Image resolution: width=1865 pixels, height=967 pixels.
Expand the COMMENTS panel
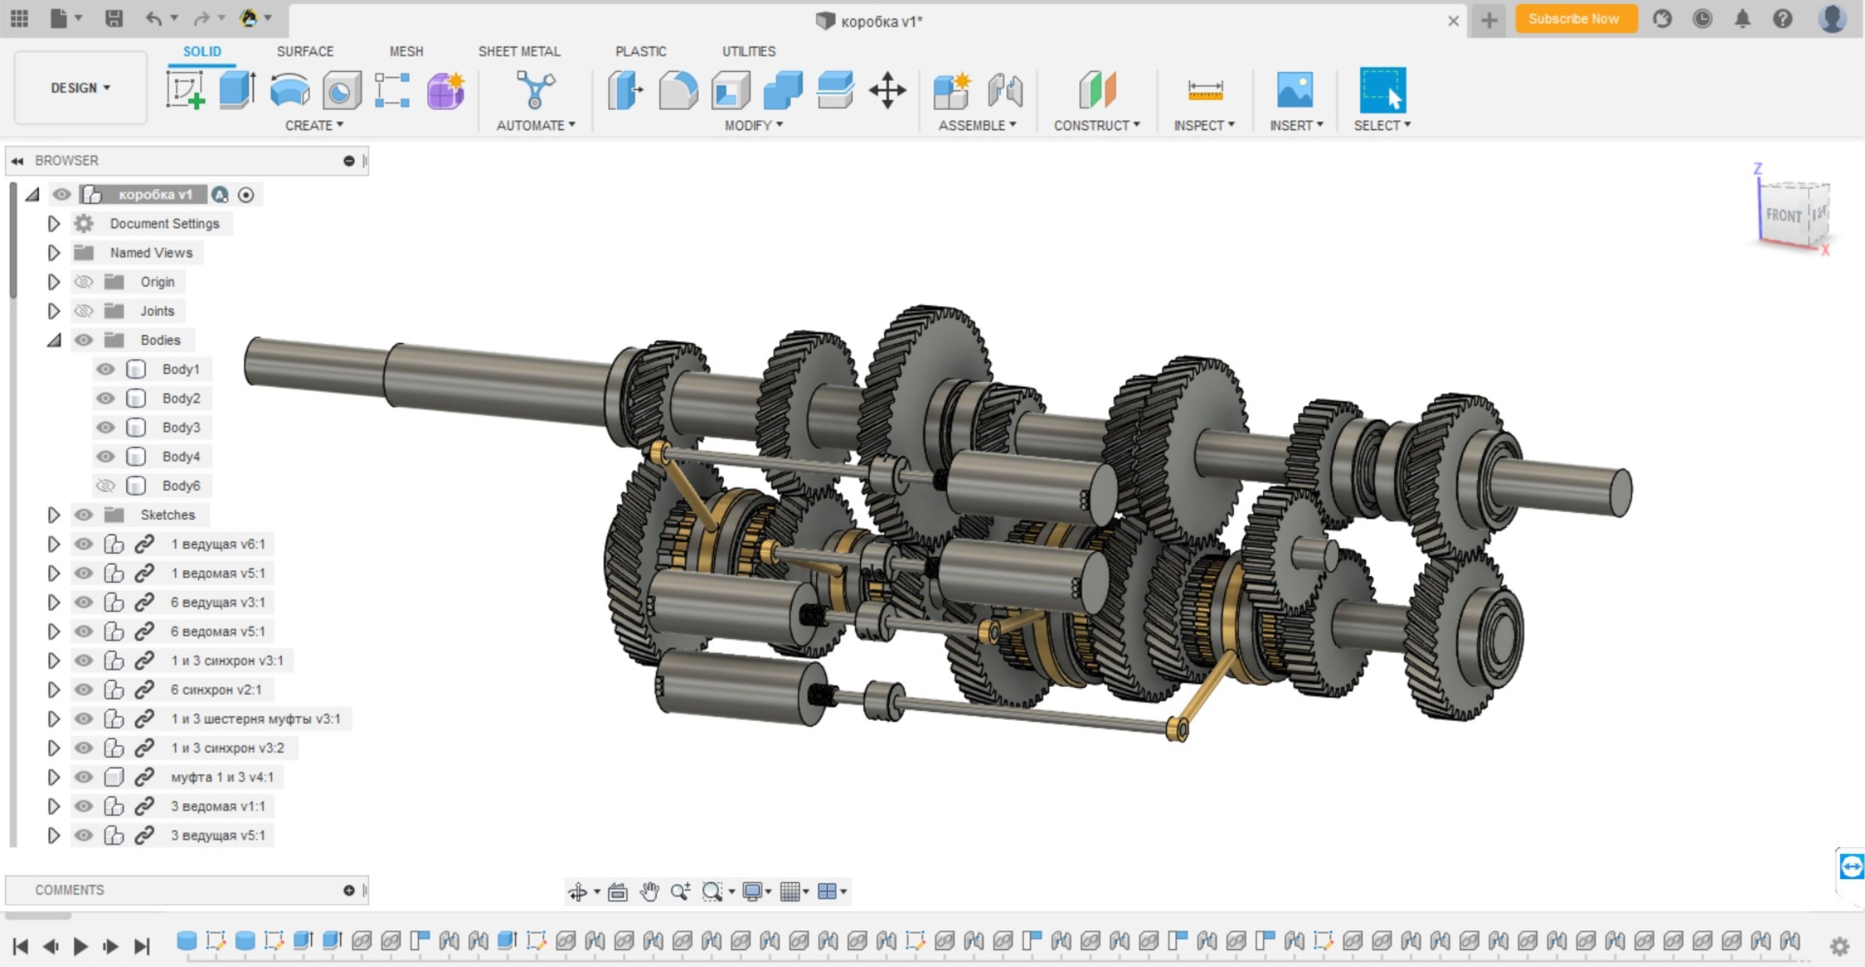tap(349, 889)
